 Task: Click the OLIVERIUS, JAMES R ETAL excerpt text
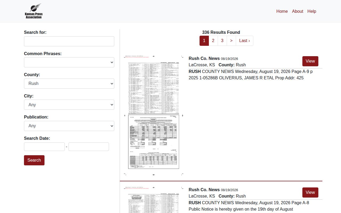coord(246,78)
